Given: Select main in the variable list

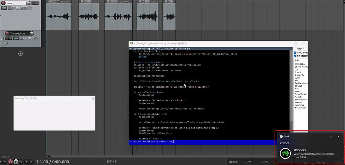Looking at the screenshot, I should click(x=297, y=89).
